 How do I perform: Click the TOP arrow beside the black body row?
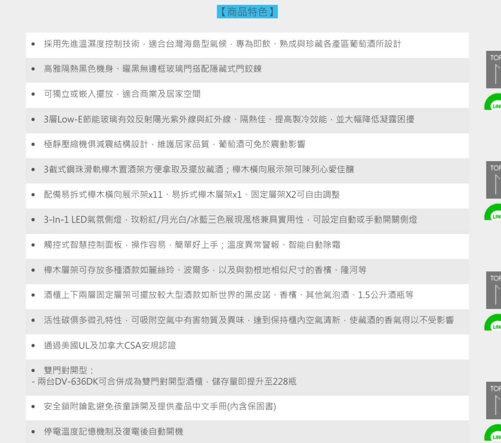tap(494, 70)
